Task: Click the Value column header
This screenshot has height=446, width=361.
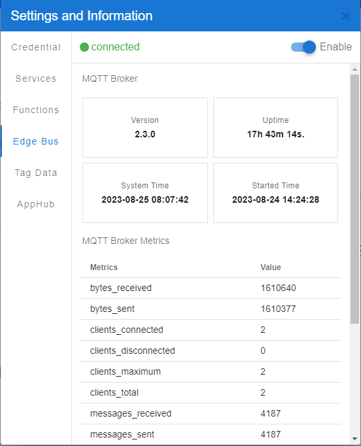Action: [x=271, y=267]
